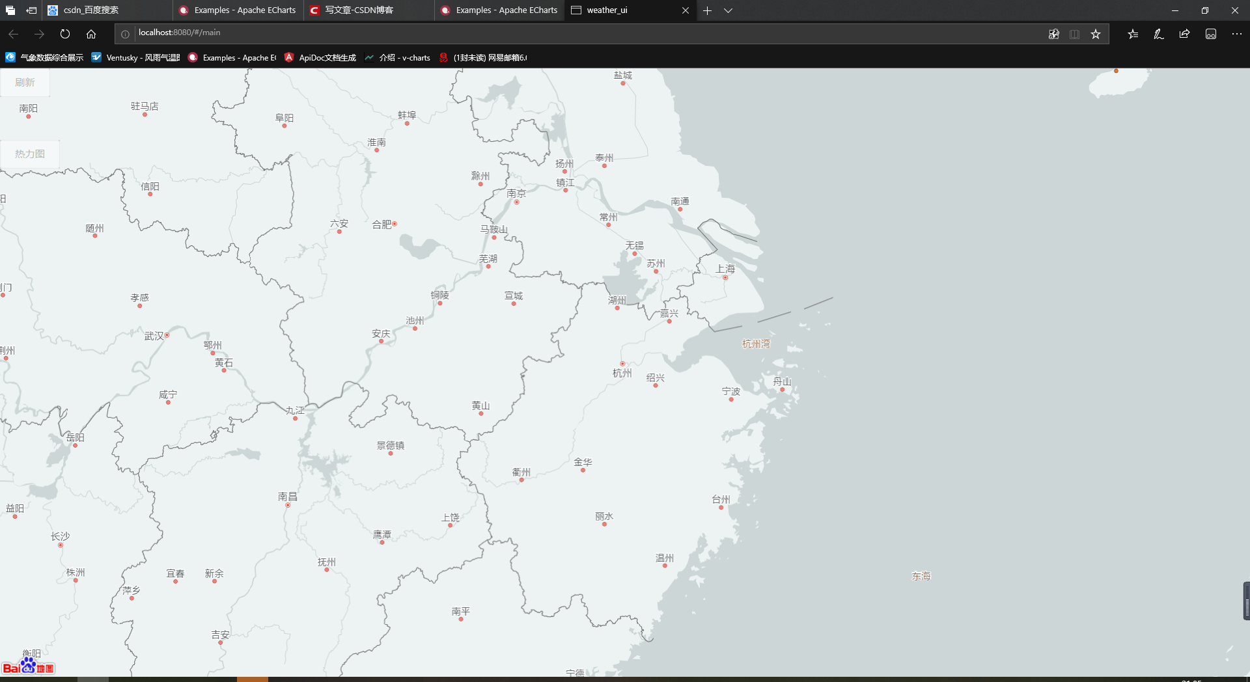Open Ventusky - 风雨气温 bookmark
The width and height of the screenshot is (1250, 682).
[x=135, y=58]
